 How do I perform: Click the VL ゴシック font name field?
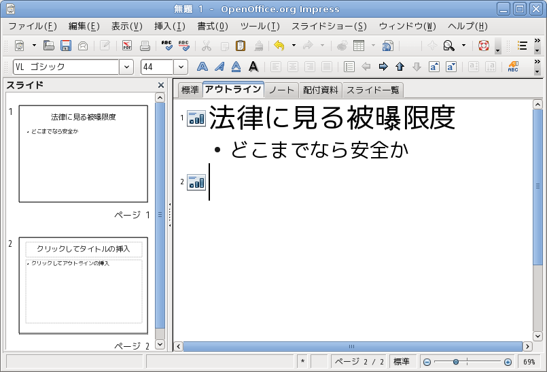[67, 67]
